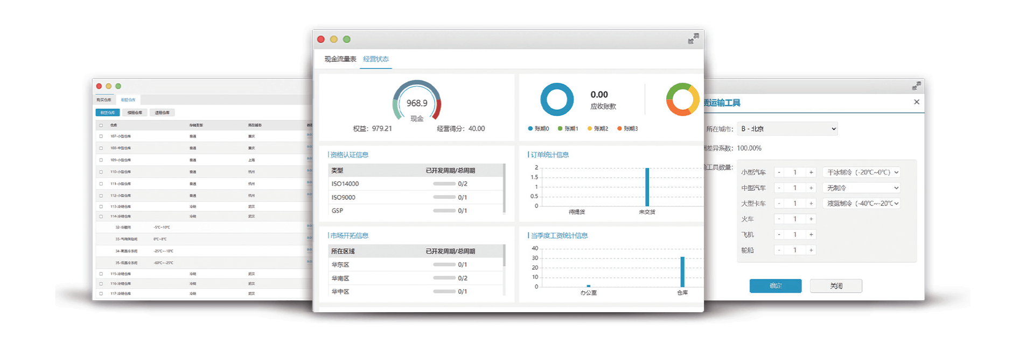Open the 干冰制冷 cooling type dropdown
This screenshot has height=338, width=1026.
[x=861, y=172]
